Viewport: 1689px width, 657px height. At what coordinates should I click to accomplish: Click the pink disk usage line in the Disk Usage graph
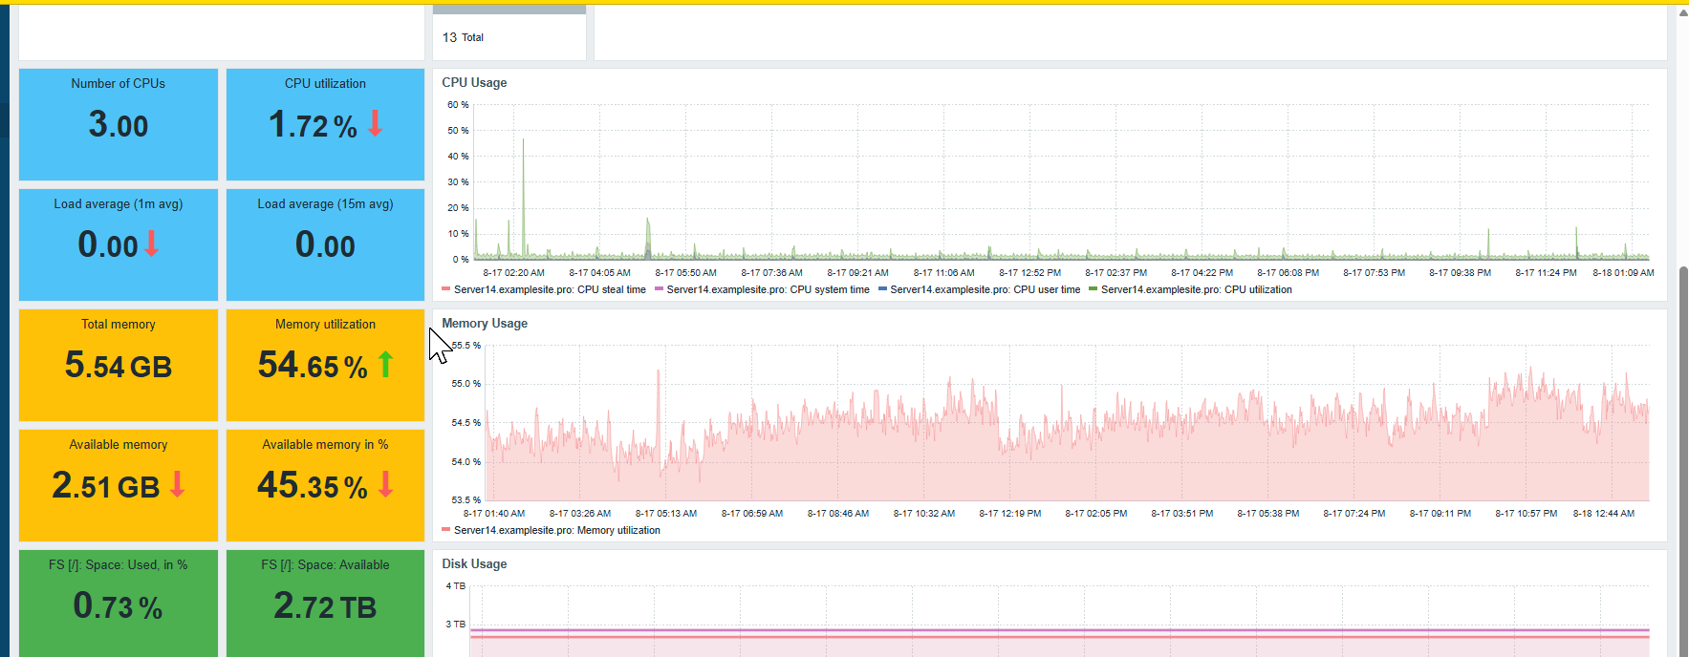(x=1059, y=630)
